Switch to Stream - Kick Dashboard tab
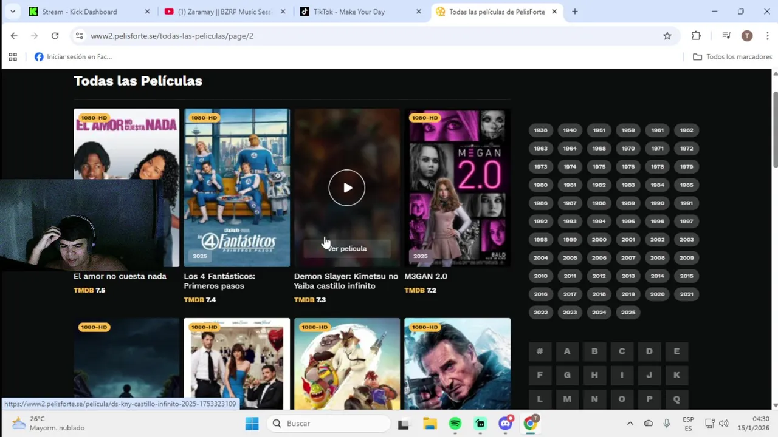 click(x=80, y=12)
